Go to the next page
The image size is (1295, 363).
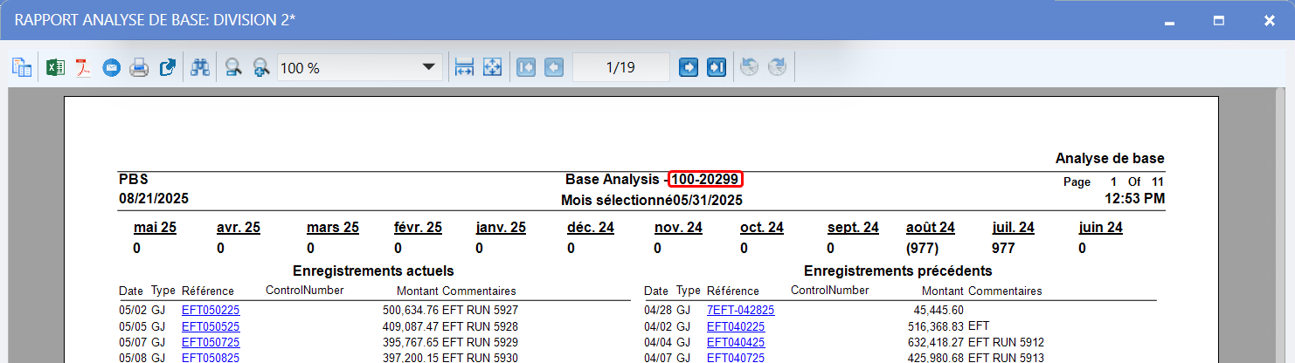689,68
